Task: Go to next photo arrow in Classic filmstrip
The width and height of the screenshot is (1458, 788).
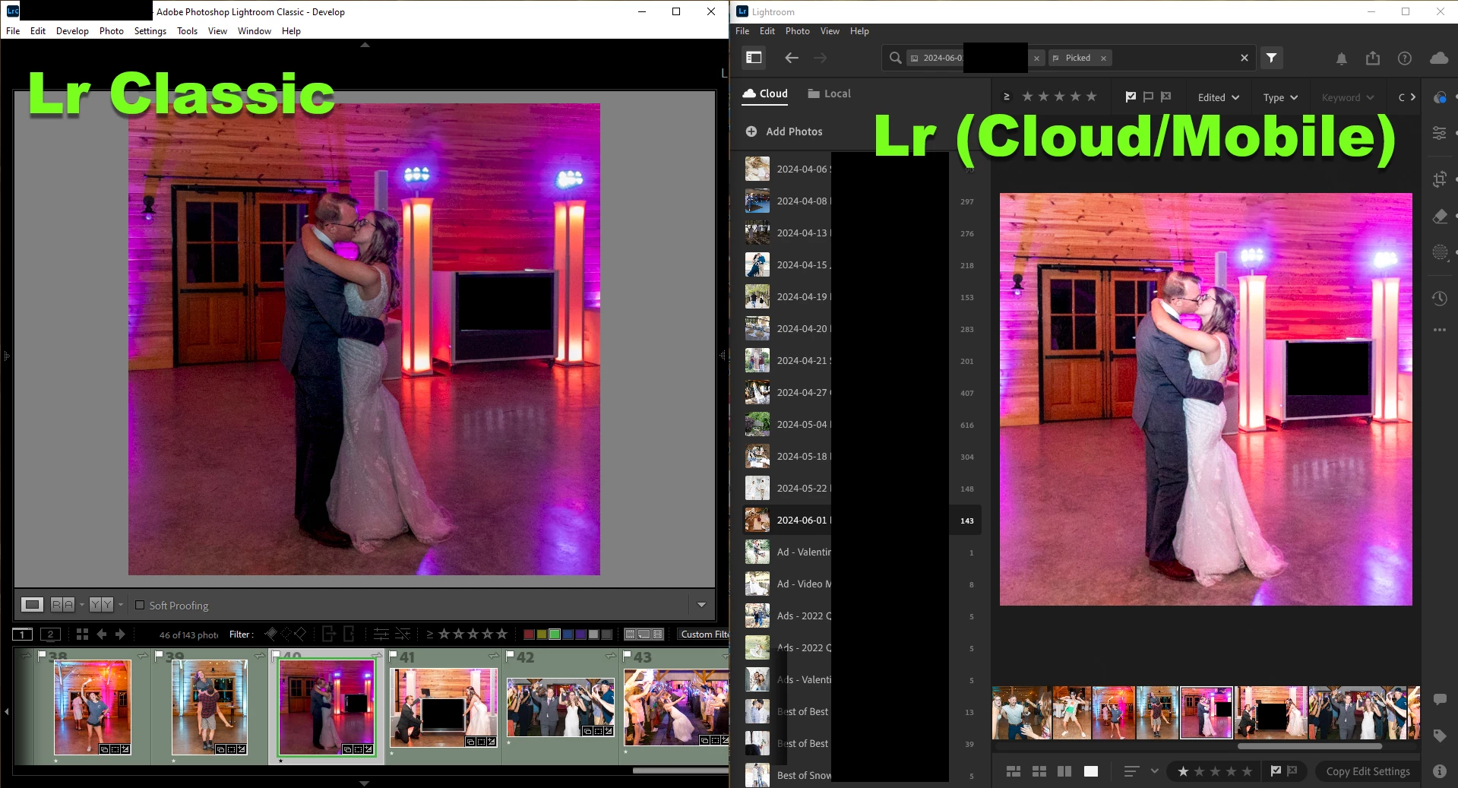Action: (120, 634)
